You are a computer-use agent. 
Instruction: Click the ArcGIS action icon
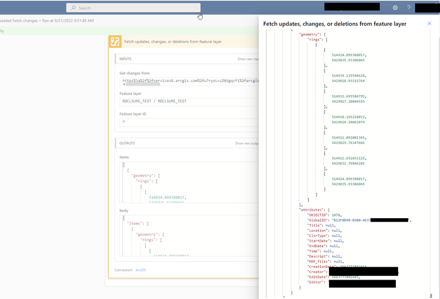pyautogui.click(x=115, y=42)
